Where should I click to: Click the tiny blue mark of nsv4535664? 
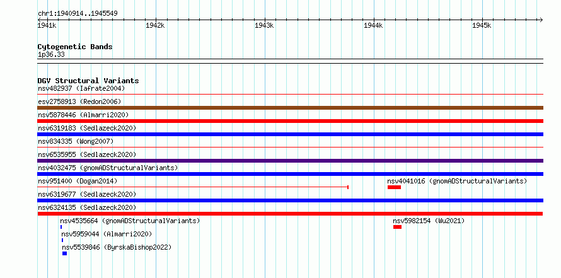(x=61, y=227)
